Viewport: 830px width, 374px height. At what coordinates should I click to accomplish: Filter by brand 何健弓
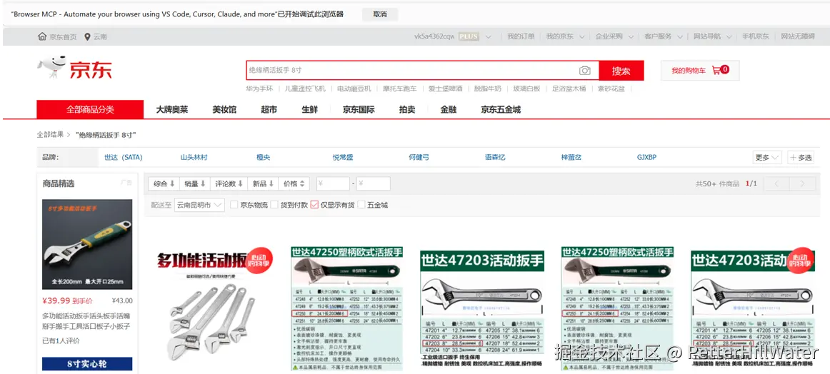pos(419,157)
